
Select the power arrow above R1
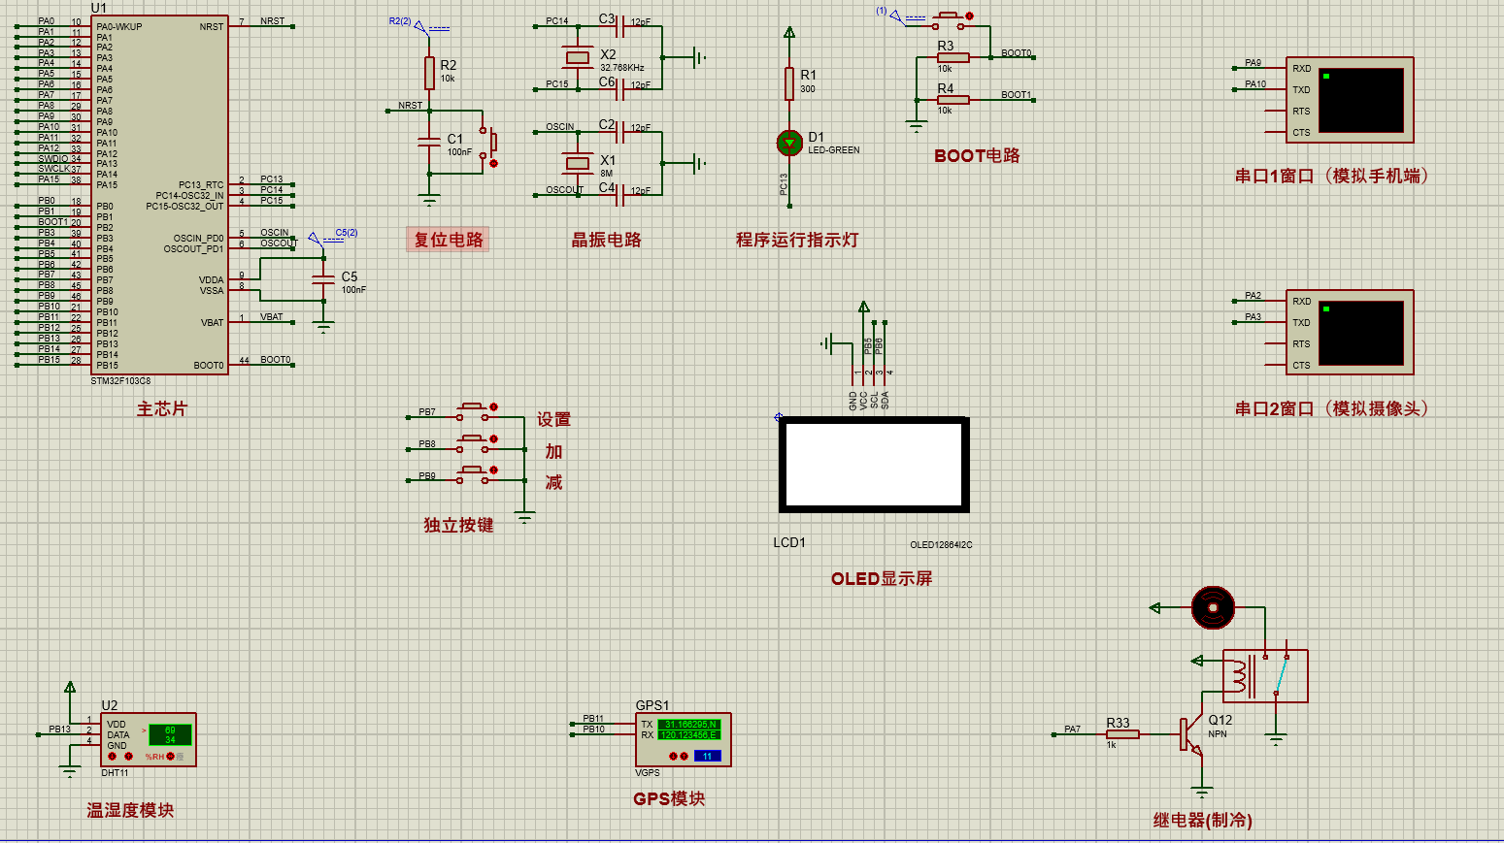[x=789, y=33]
